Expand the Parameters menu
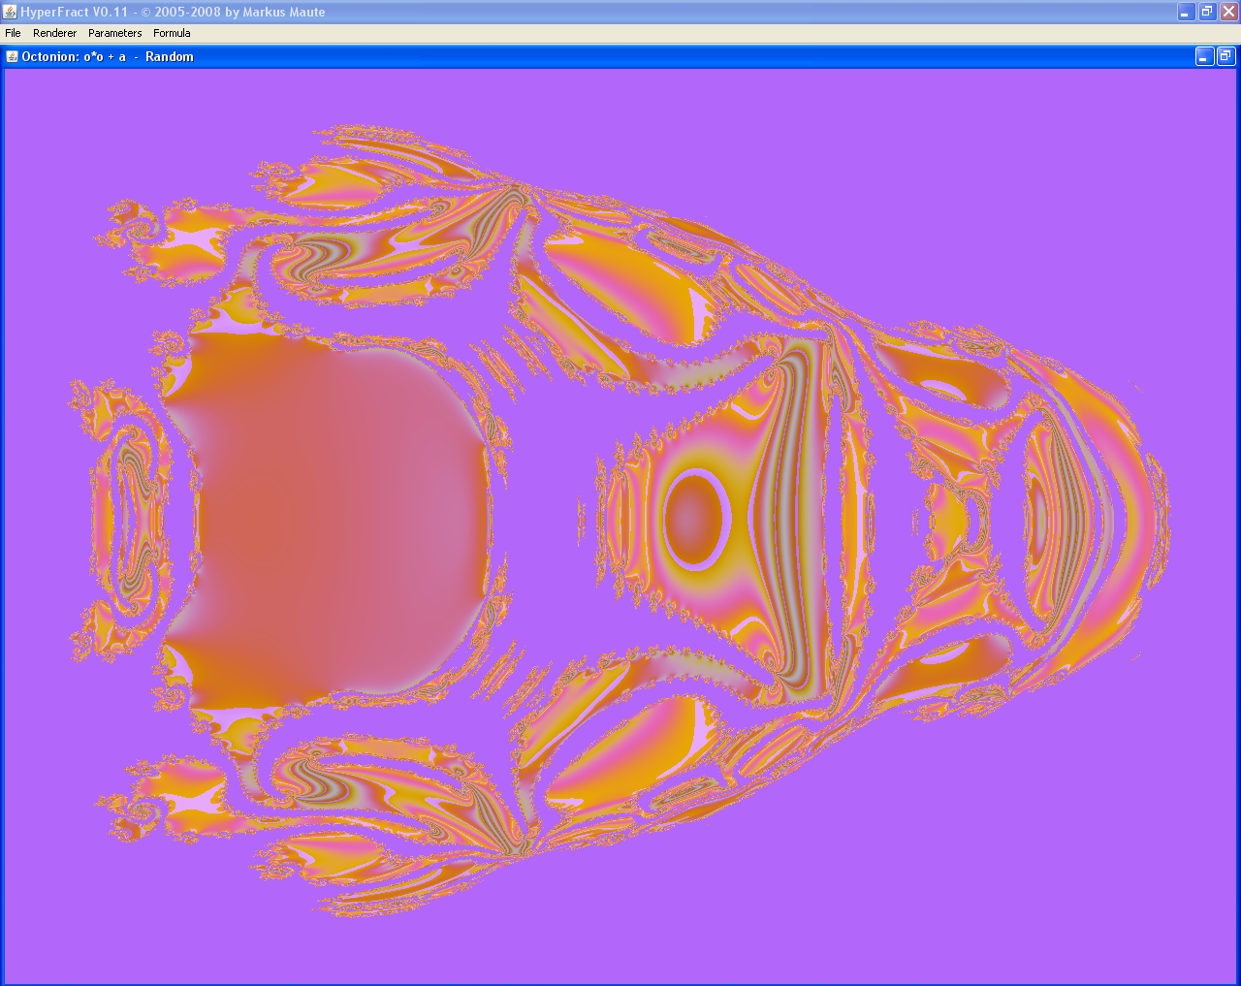This screenshot has width=1241, height=986. point(114,33)
